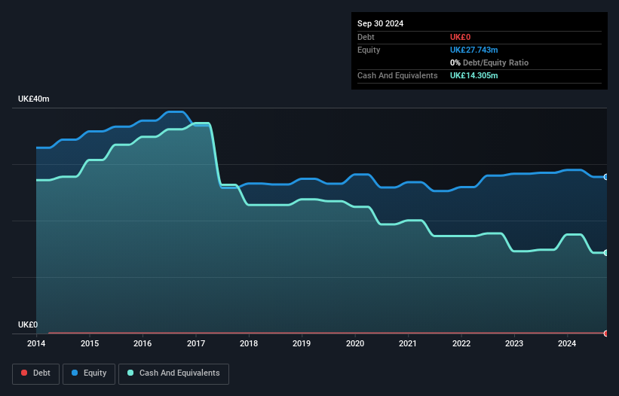
Task: Click the UK£27.743m Equity value
Action: [473, 50]
